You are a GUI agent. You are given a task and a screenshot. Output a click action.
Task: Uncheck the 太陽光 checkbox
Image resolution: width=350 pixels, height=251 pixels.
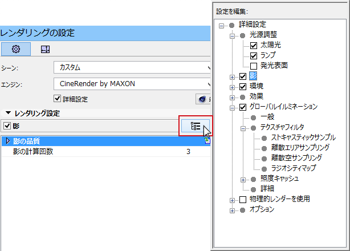coord(254,46)
